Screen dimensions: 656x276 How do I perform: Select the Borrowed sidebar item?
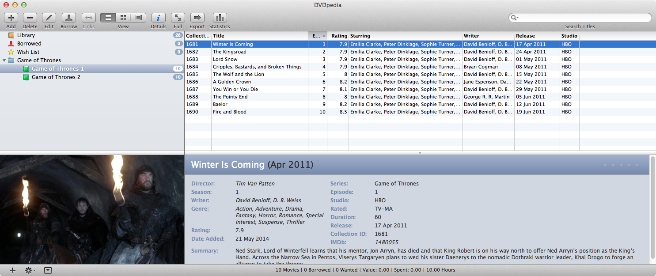92,44
